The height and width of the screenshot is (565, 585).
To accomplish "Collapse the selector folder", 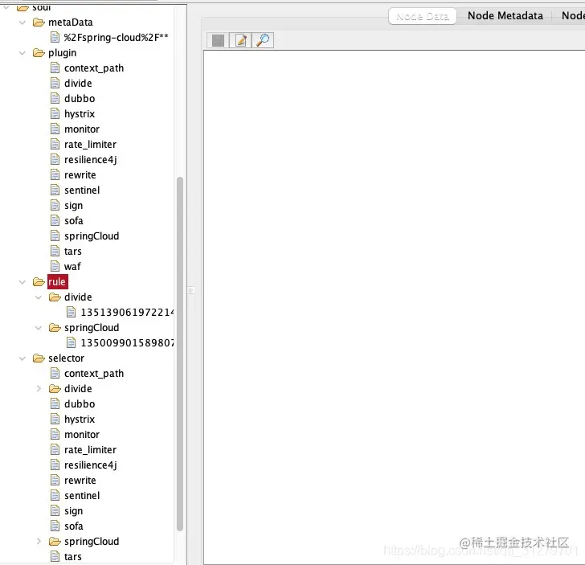I will click(22, 358).
